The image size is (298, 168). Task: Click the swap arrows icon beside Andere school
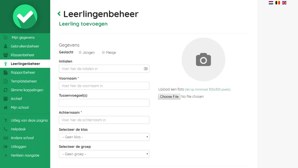pos(5,138)
